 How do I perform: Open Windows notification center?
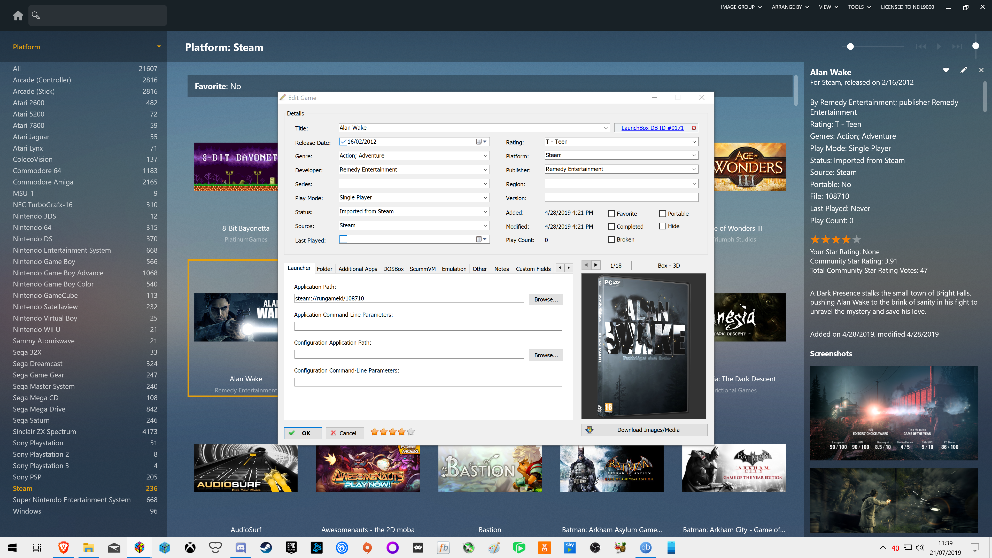975,547
